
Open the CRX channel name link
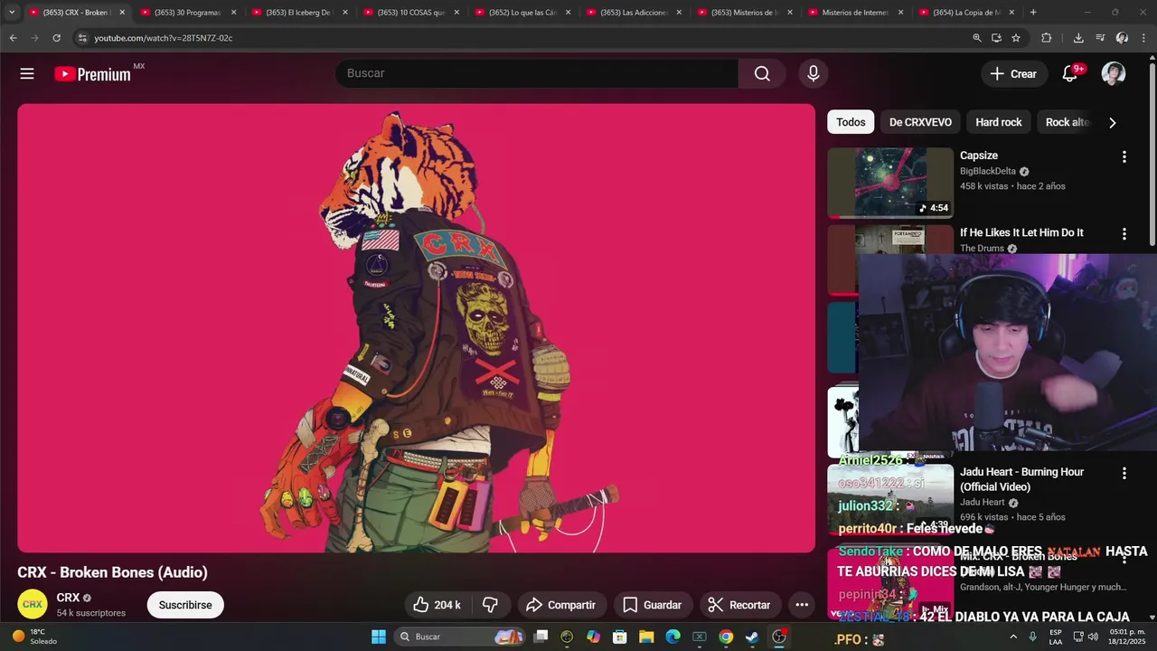tap(68, 598)
